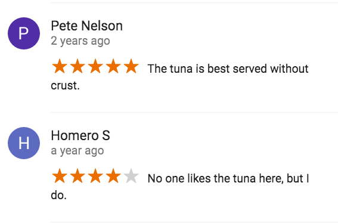Click second star in Pete Nelson's rating

coord(77,66)
